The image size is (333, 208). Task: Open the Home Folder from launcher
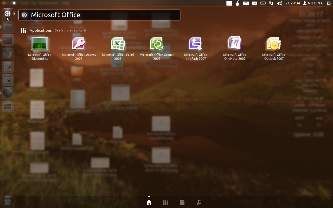click(x=8, y=27)
